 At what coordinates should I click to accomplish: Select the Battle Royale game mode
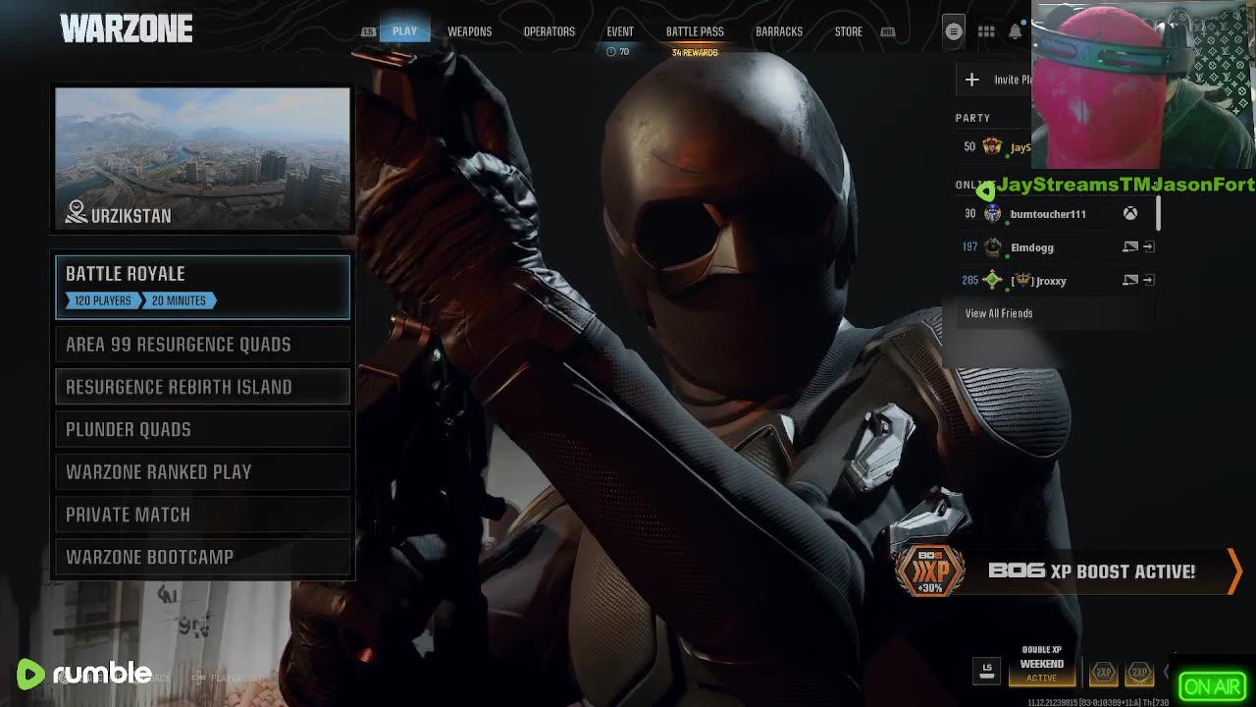203,287
